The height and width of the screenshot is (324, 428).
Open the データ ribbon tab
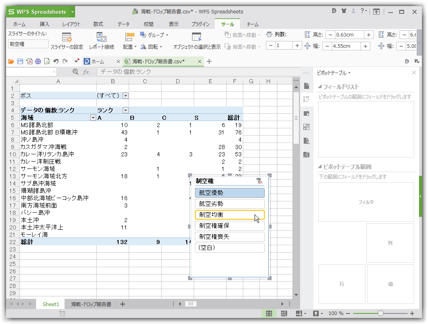[x=123, y=24]
